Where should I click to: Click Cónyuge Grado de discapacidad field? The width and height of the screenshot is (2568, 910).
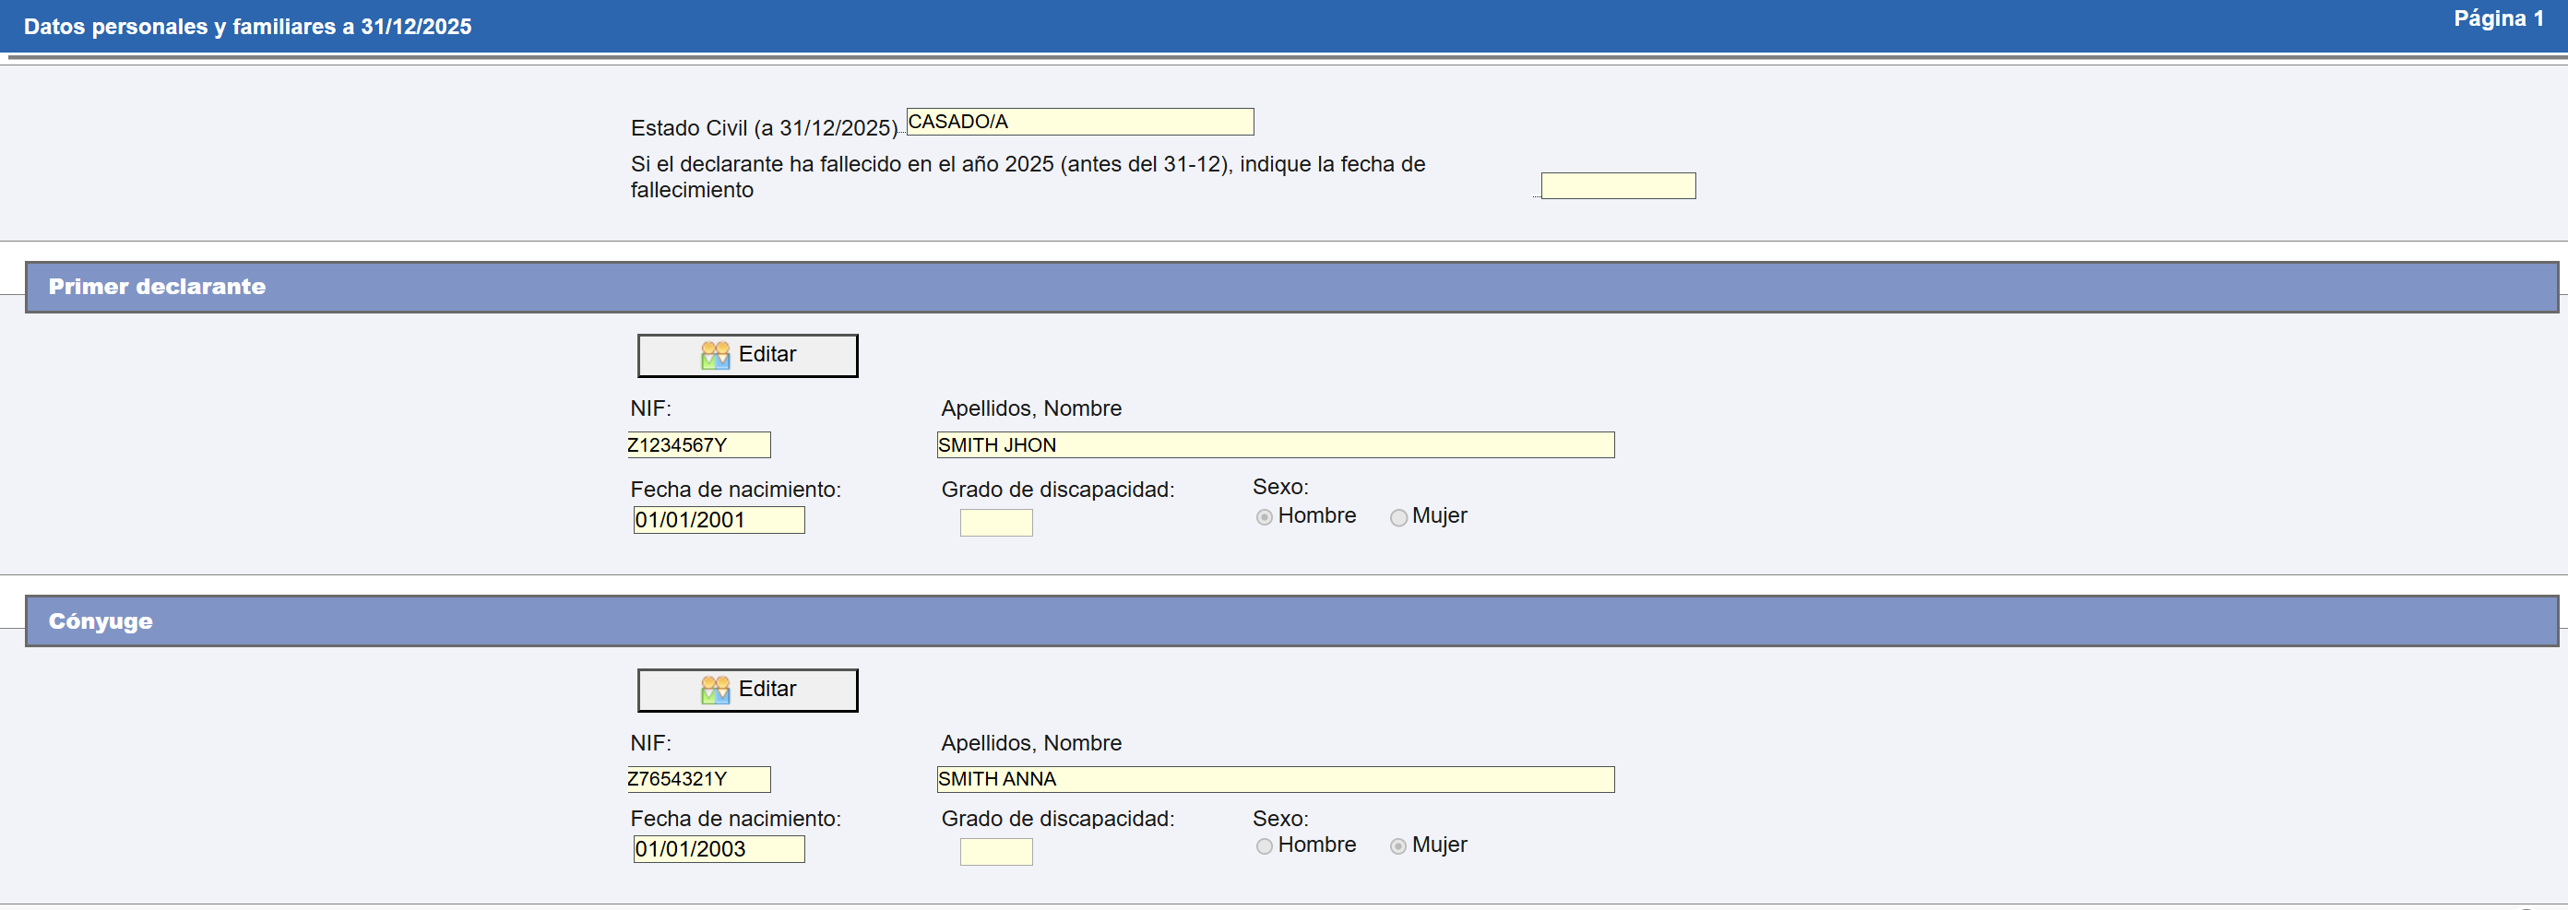coord(996,851)
